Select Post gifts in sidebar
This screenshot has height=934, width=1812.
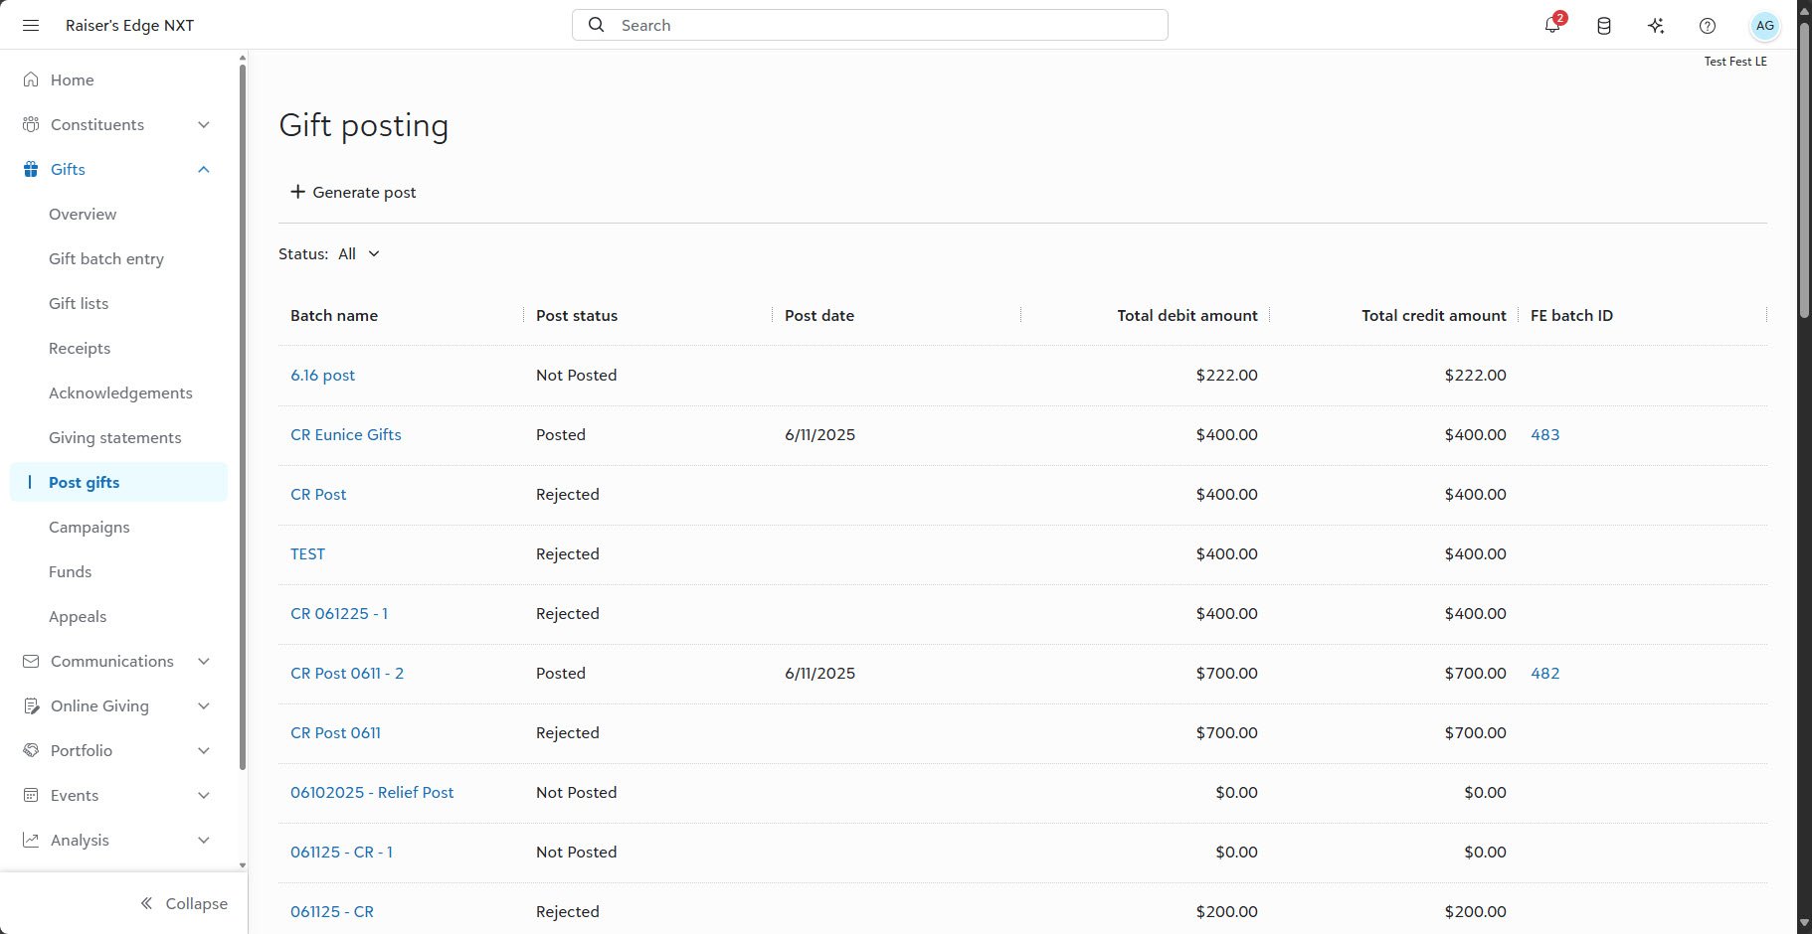point(118,482)
